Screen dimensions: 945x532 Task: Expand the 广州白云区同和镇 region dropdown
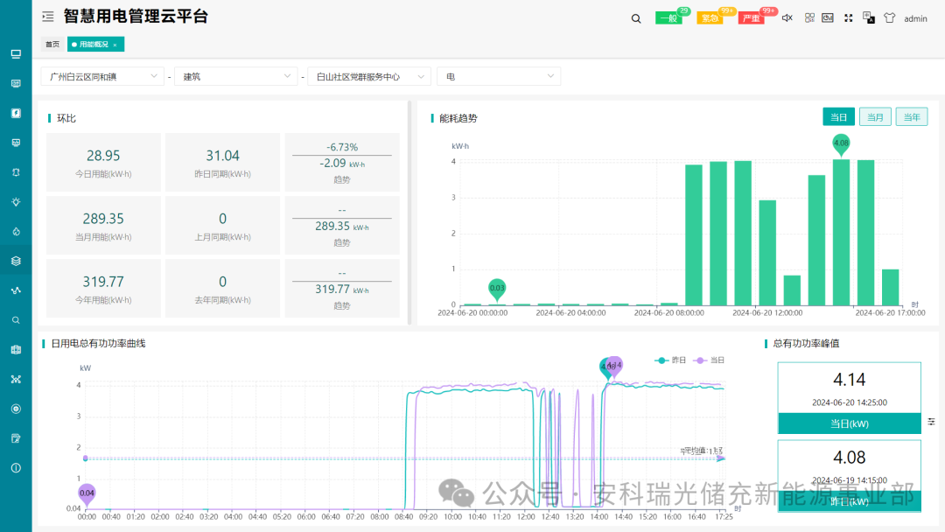pos(102,76)
